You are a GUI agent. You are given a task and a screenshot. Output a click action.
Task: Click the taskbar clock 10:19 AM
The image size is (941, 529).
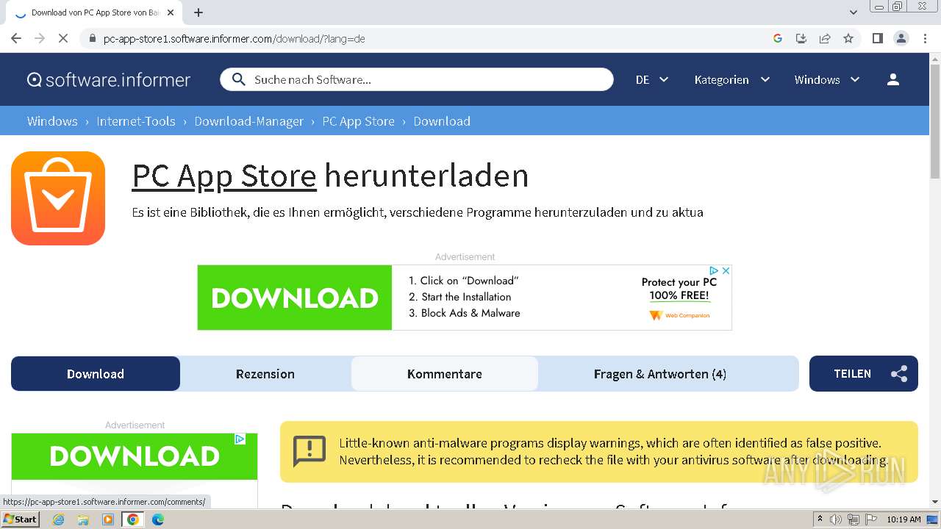(904, 519)
